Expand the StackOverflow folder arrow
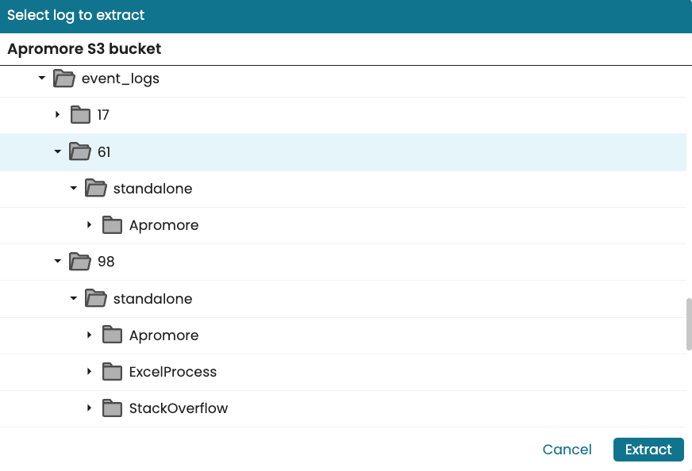The image size is (692, 471). click(x=89, y=408)
